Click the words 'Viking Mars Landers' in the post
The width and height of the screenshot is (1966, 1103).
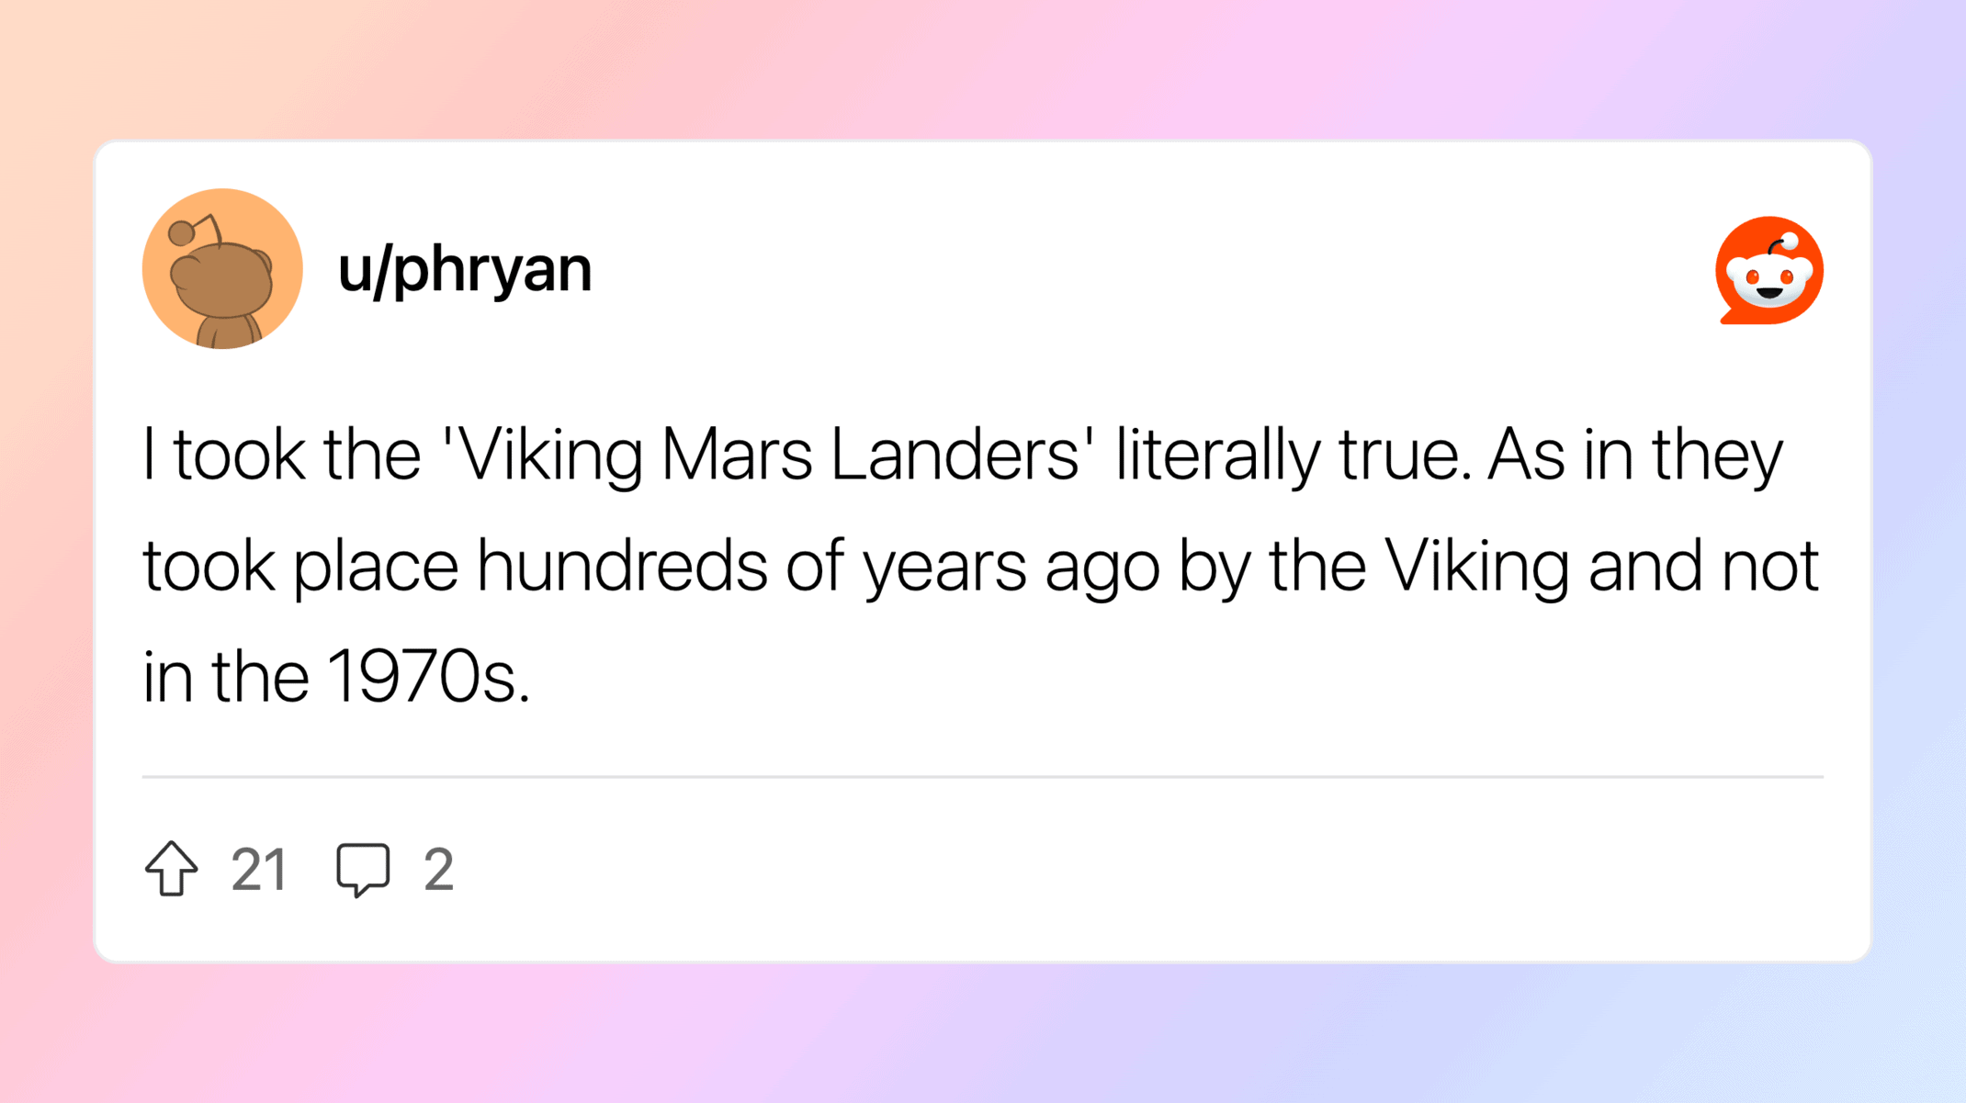click(768, 455)
